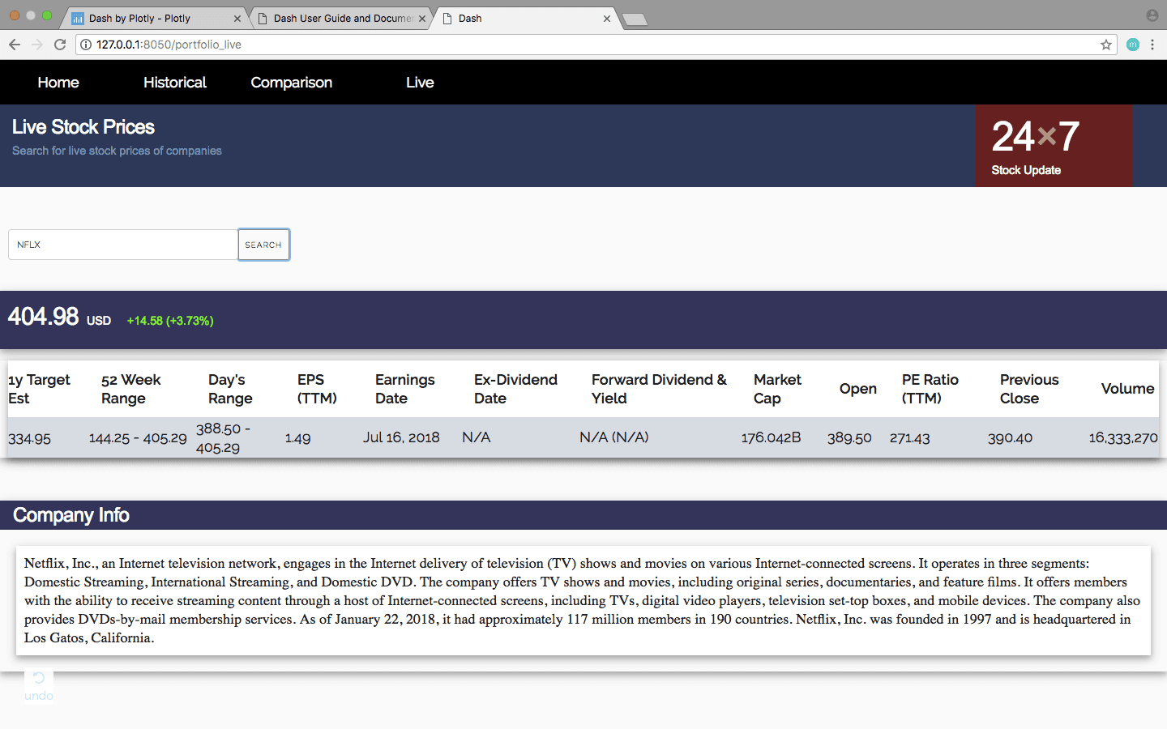Open the Live page in navbar

pyautogui.click(x=420, y=83)
